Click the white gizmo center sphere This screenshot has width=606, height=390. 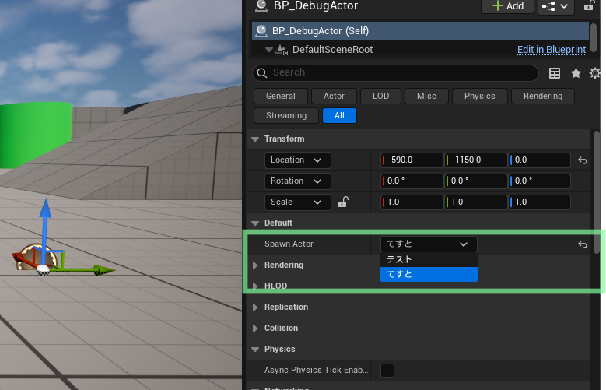pos(43,269)
